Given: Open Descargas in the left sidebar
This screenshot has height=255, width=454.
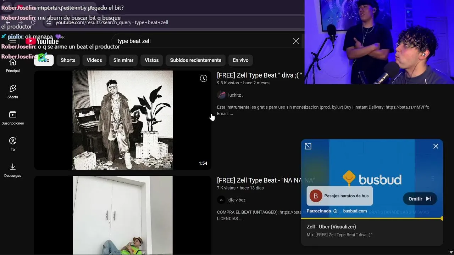Looking at the screenshot, I should tap(13, 170).
